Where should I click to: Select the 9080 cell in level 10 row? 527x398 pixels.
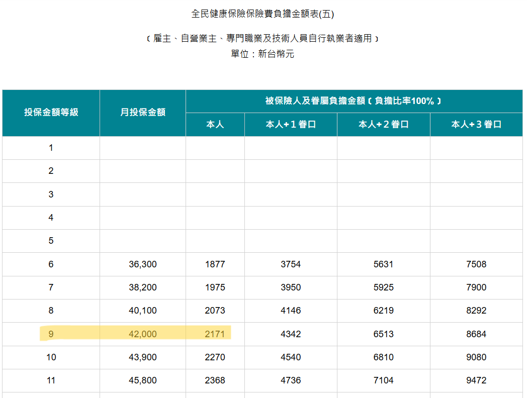pos(476,357)
